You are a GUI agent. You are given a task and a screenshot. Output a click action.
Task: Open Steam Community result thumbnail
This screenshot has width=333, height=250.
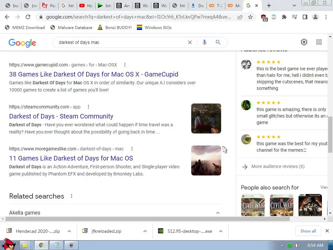206,118
